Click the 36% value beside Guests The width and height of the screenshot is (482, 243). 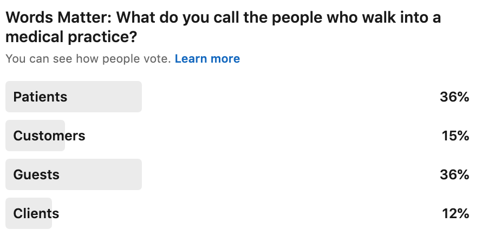454,174
